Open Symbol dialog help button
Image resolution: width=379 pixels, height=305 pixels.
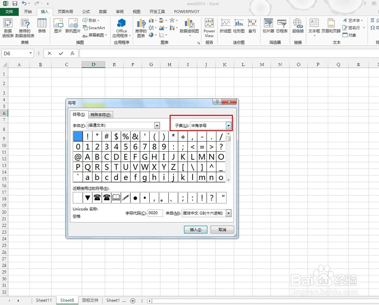click(x=217, y=101)
